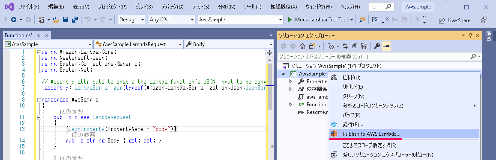Click the Save All toolbar icon
This screenshot has height=160, width=496.
[75, 20]
